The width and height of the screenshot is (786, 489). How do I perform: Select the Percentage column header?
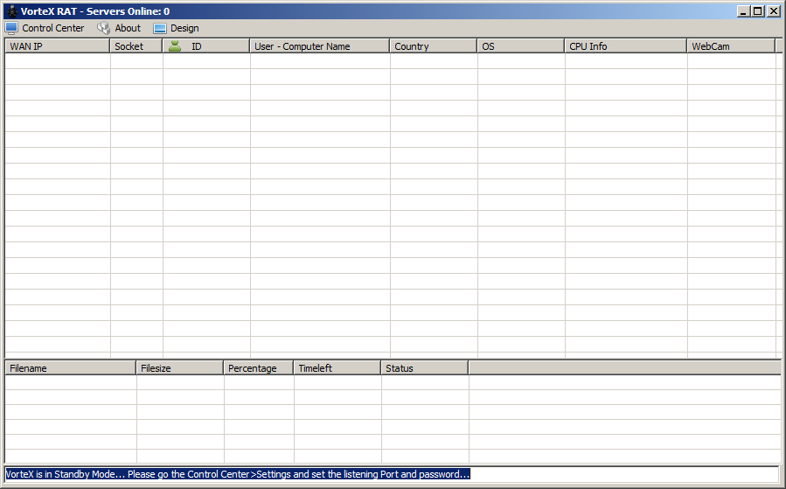point(258,368)
